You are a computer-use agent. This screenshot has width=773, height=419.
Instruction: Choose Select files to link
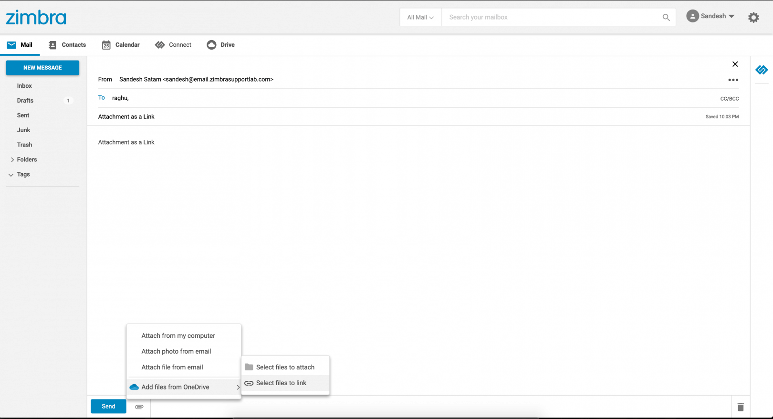click(x=285, y=383)
